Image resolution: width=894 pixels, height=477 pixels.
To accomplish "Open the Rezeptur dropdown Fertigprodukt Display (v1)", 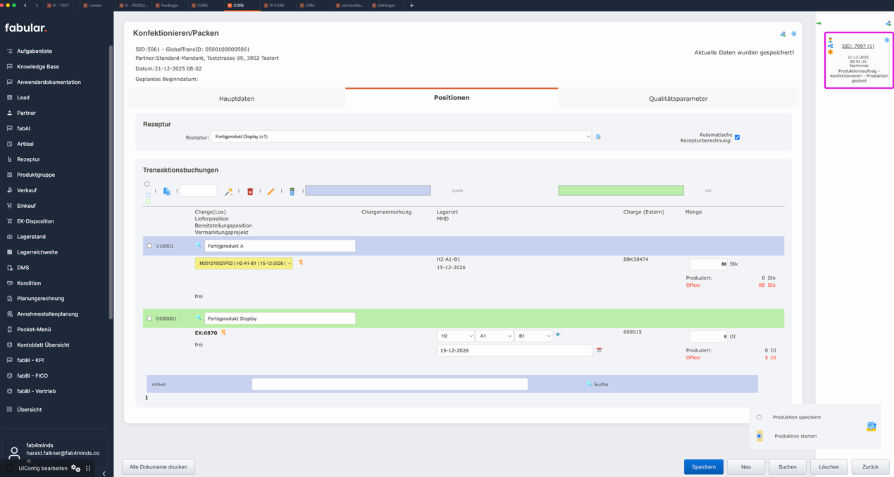I will [x=401, y=137].
